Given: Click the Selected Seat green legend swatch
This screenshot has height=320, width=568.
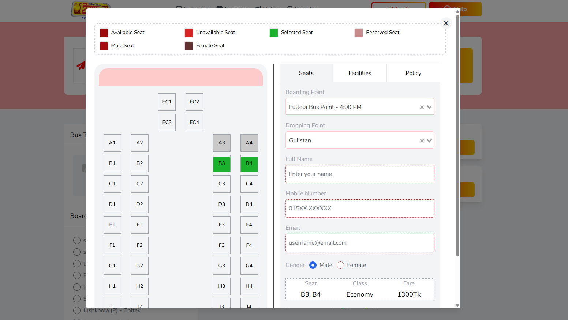Looking at the screenshot, I should [273, 32].
